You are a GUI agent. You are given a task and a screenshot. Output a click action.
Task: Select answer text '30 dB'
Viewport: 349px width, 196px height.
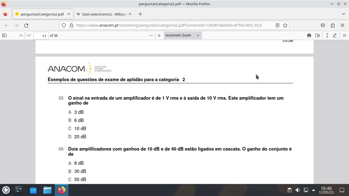pos(80,171)
